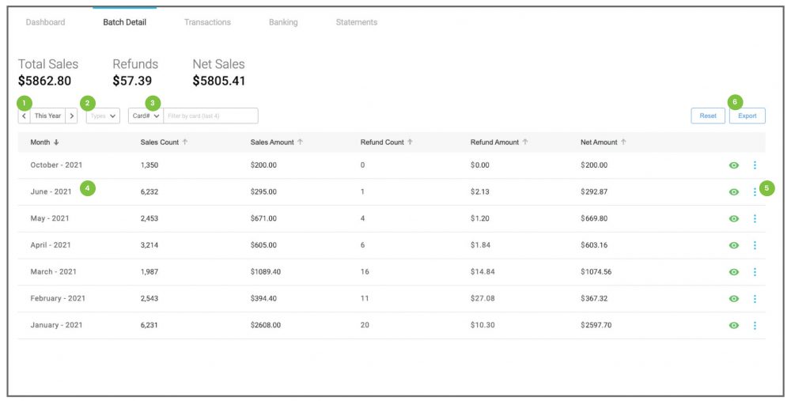791x401 pixels.
Task: Sort by Sales Count column arrow
Action: 185,142
